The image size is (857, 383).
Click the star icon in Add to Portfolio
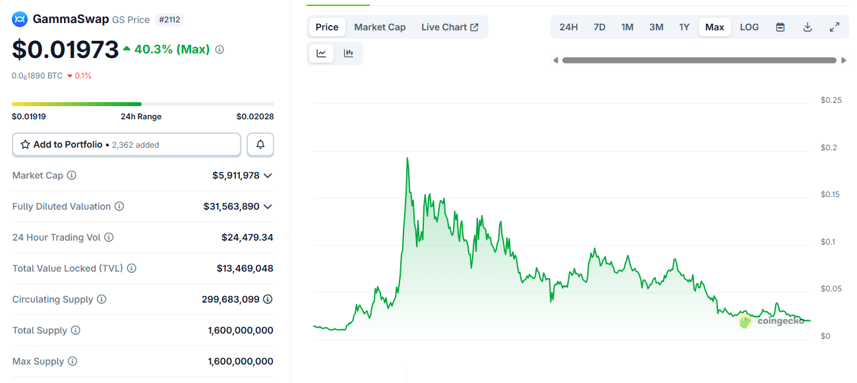click(25, 144)
